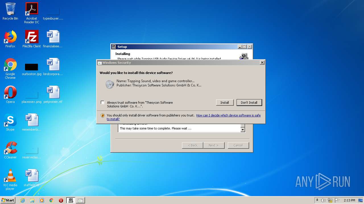
Task: Click the taskbar clock showing 2:13 PM
Action: [349, 200]
